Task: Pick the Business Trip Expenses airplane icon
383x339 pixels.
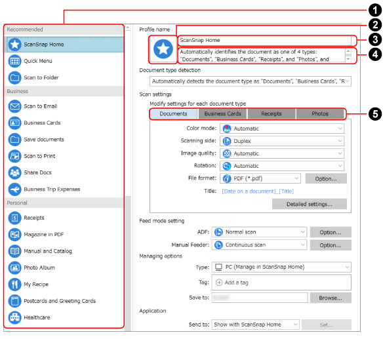Action: [14, 189]
